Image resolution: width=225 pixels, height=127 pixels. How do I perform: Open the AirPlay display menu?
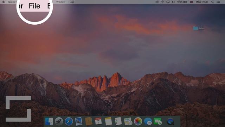click(168, 2)
